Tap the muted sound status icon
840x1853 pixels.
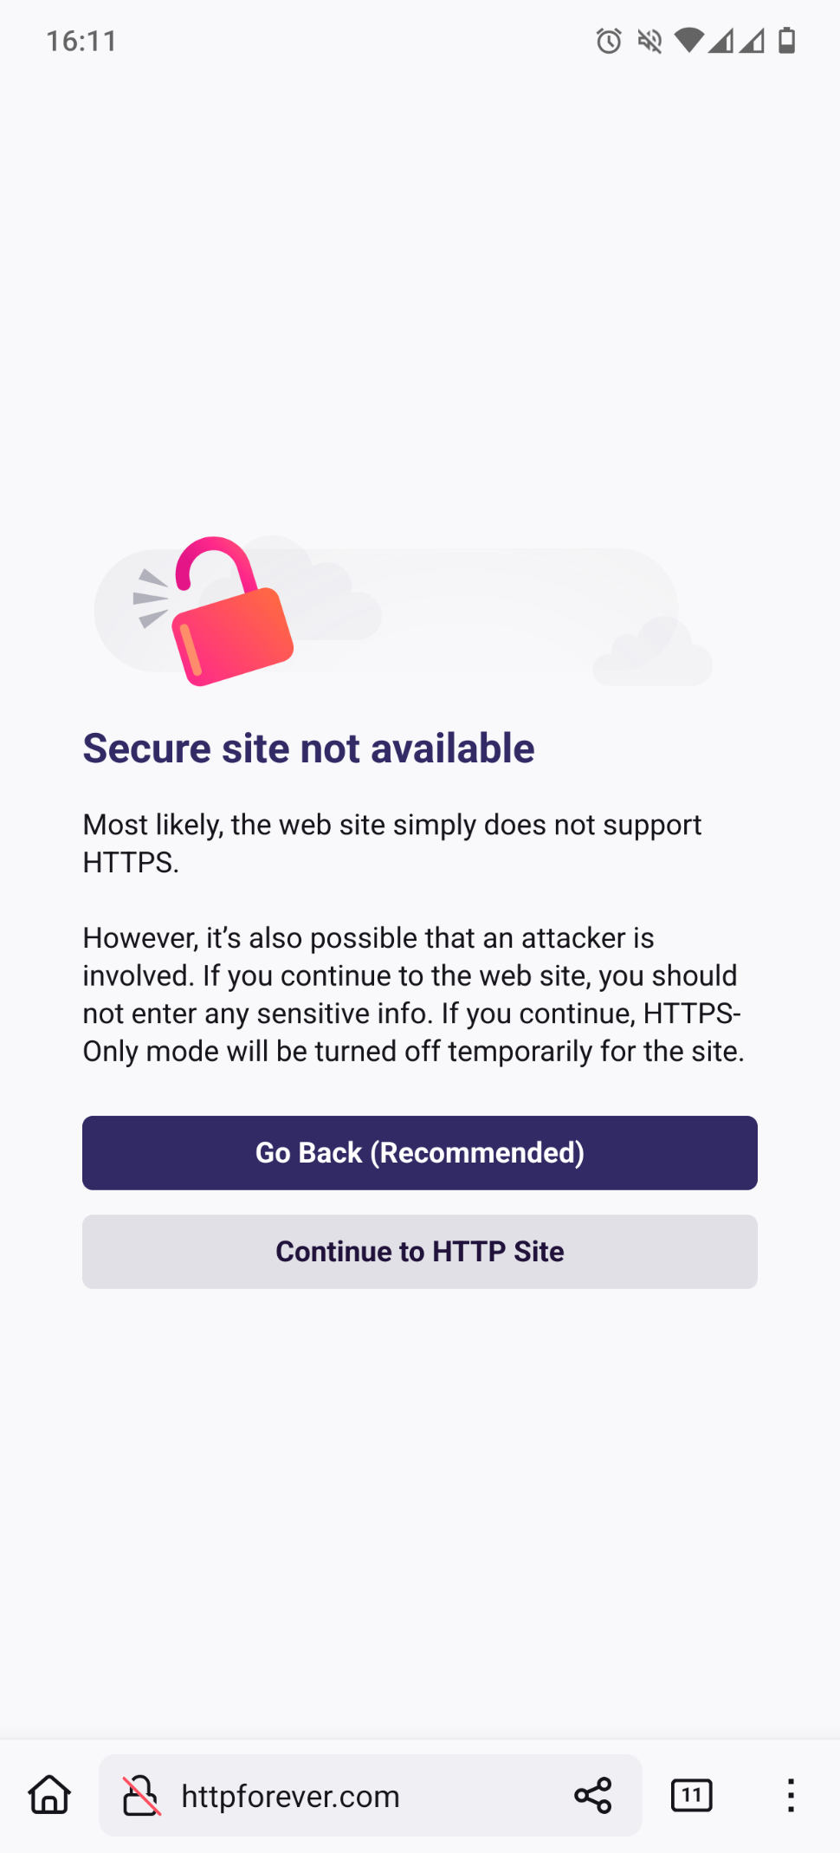tap(649, 41)
